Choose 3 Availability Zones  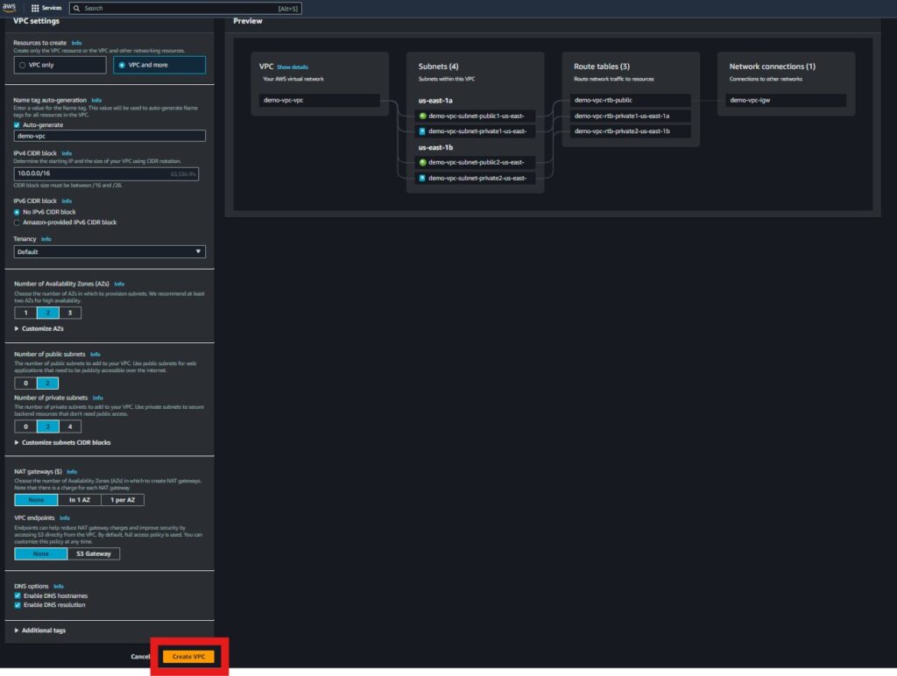click(69, 313)
